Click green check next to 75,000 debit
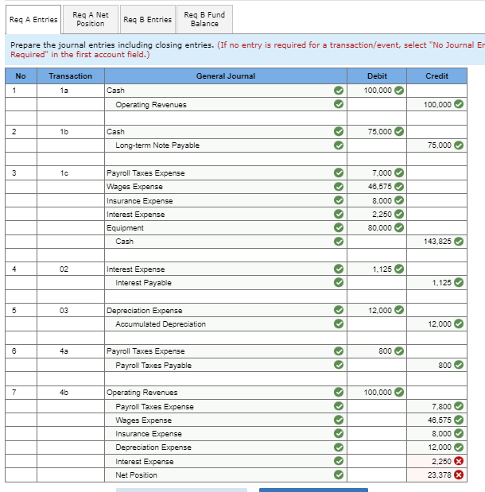485x492 pixels. tap(399, 131)
